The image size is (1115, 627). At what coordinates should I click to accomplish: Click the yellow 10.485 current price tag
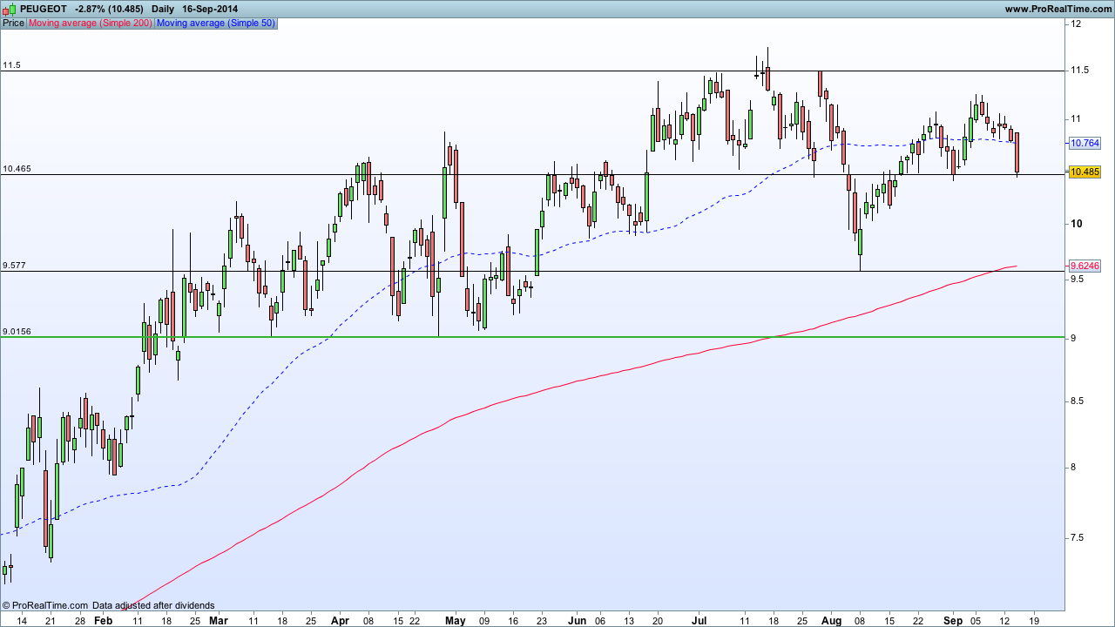pos(1085,172)
